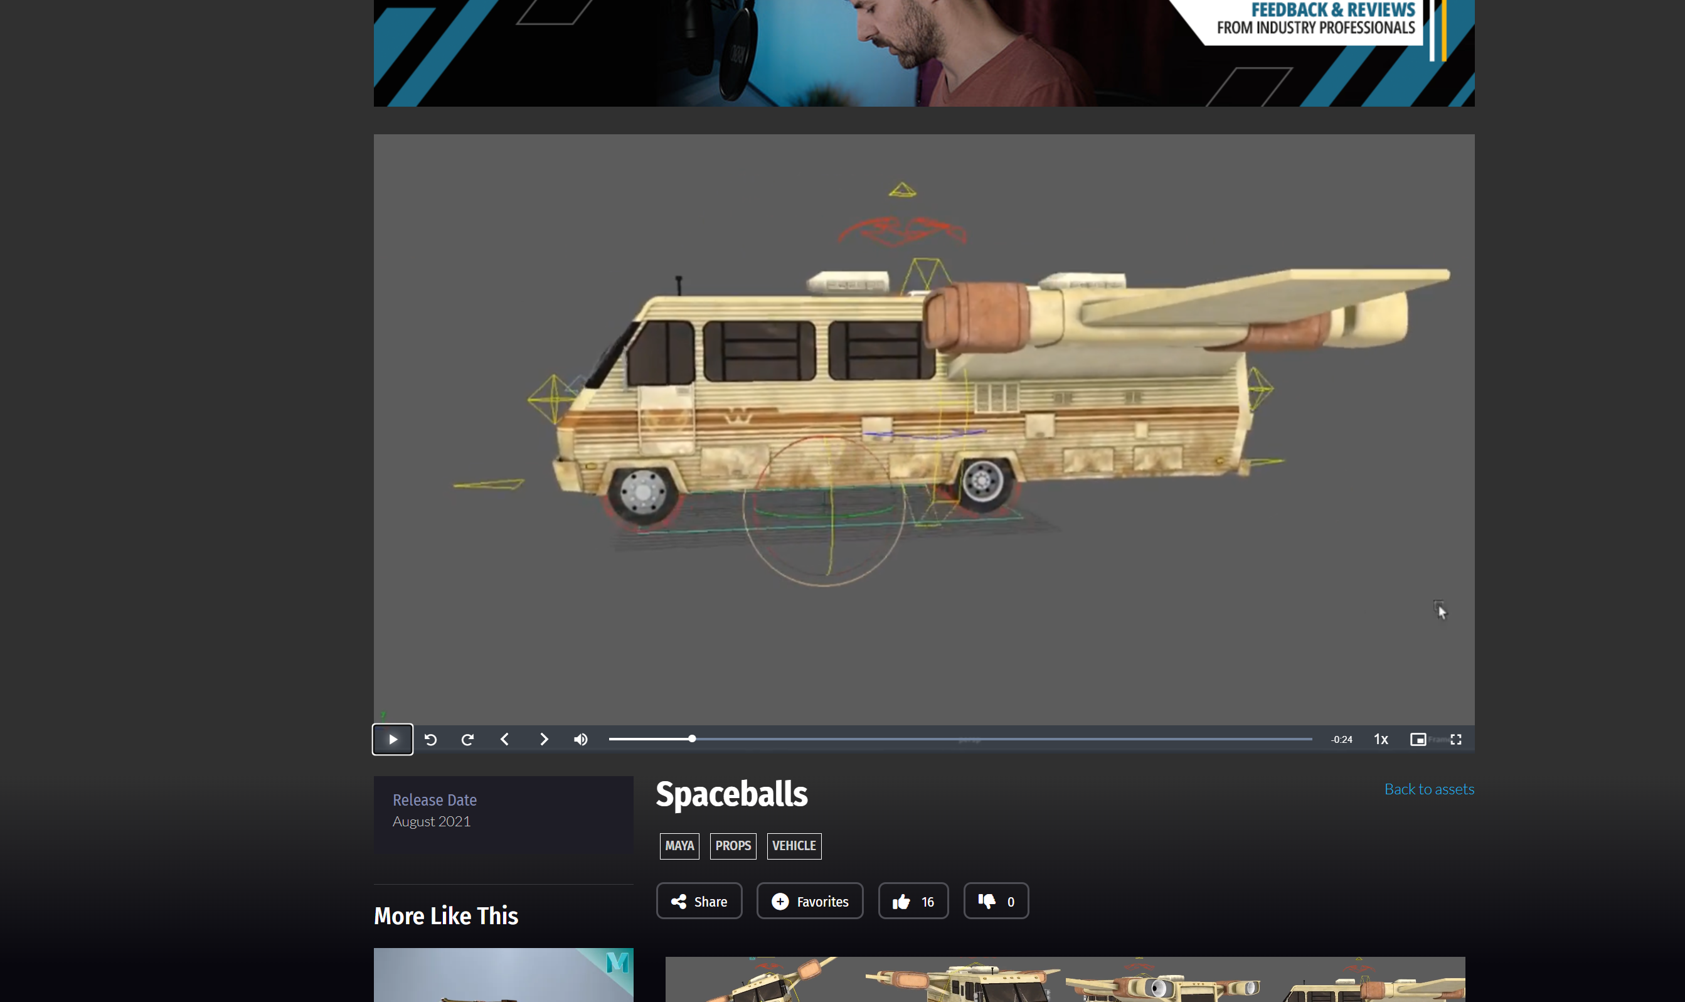Screen dimensions: 1685x1002
Task: Seek the video on the progress bar
Action: pos(960,739)
